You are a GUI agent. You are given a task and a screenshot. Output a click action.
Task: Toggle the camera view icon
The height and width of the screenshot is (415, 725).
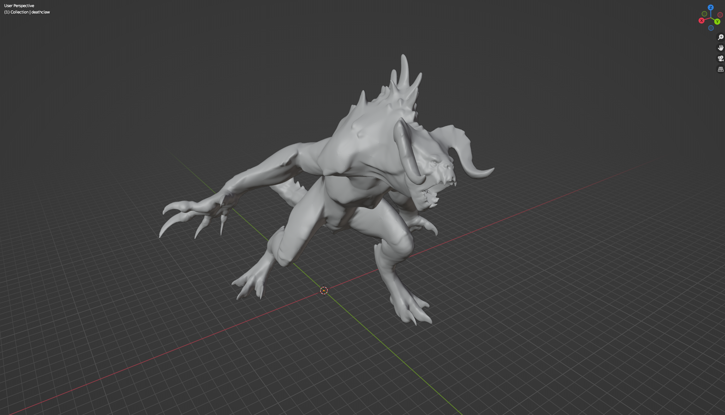click(720, 58)
